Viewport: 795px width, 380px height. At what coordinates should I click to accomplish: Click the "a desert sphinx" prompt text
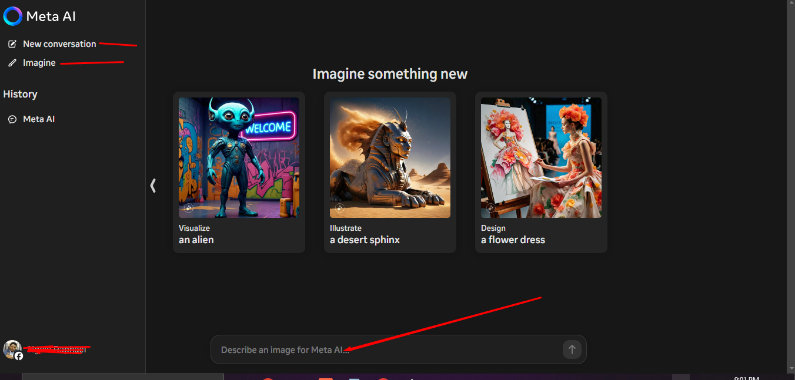point(365,240)
